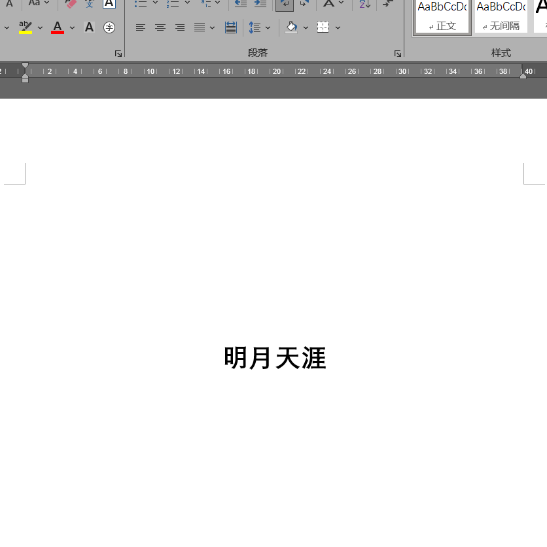Apply the 正文 style

(x=442, y=16)
